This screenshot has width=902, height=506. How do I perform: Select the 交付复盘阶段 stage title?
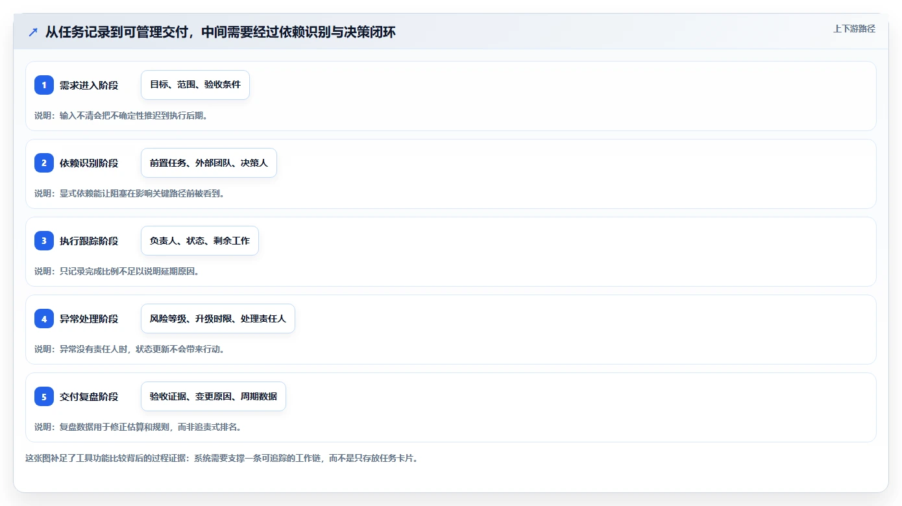89,396
